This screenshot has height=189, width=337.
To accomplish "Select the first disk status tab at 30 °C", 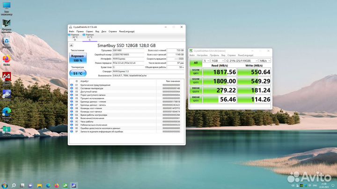I will pos(74,37).
